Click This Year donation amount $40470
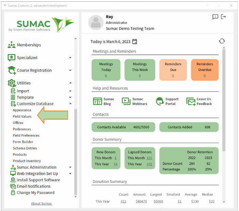The width and height of the screenshot is (239, 211). [141, 201]
